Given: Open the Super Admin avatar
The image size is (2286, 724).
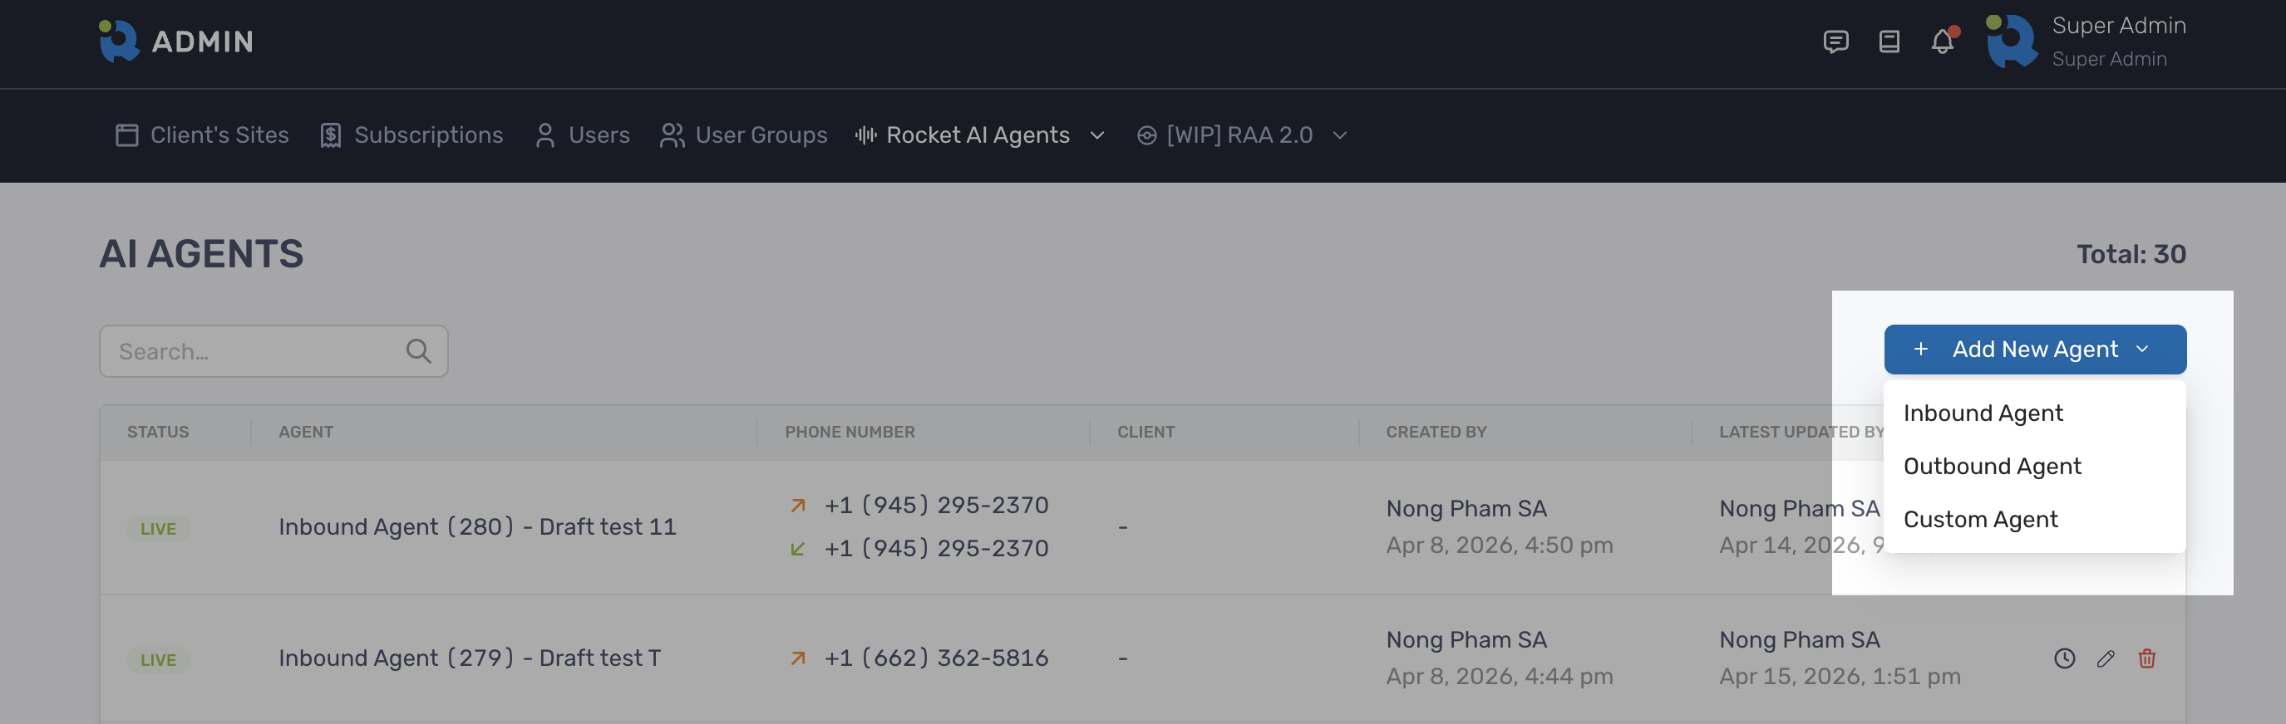Looking at the screenshot, I should (2013, 41).
